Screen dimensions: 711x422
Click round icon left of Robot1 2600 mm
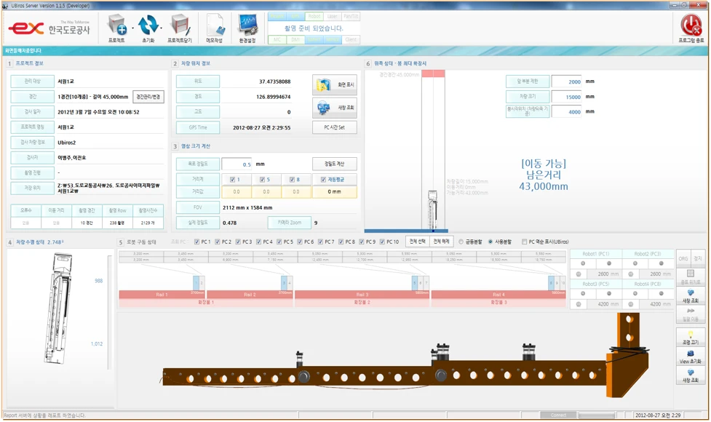pos(579,274)
